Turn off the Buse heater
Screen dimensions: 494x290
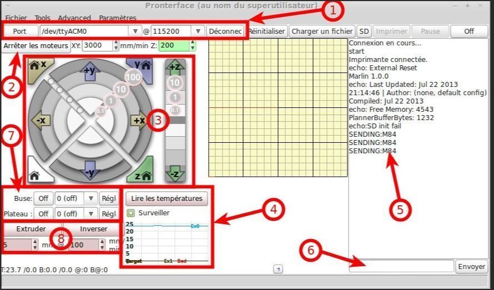[x=43, y=198]
